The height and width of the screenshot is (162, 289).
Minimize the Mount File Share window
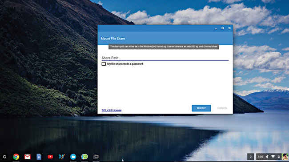tap(216, 28)
